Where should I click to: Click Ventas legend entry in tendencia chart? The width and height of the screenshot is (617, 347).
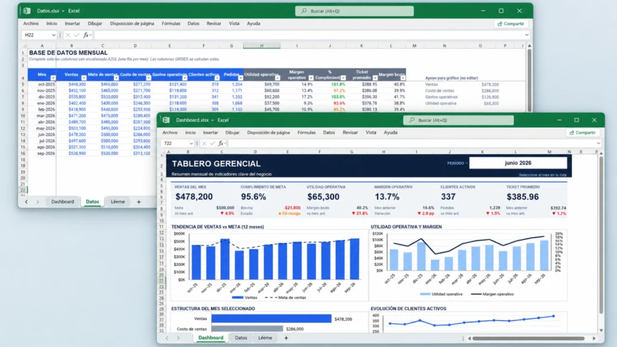click(x=245, y=298)
